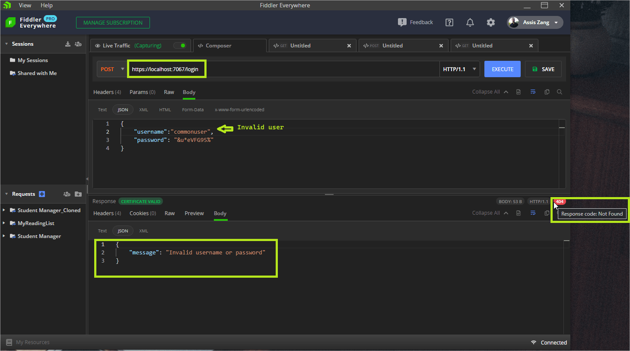Collapse the Sessions panel
630x351 pixels.
[x=6, y=44]
